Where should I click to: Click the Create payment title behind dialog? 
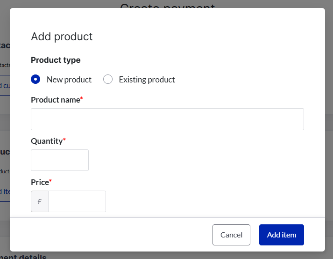click(167, 5)
